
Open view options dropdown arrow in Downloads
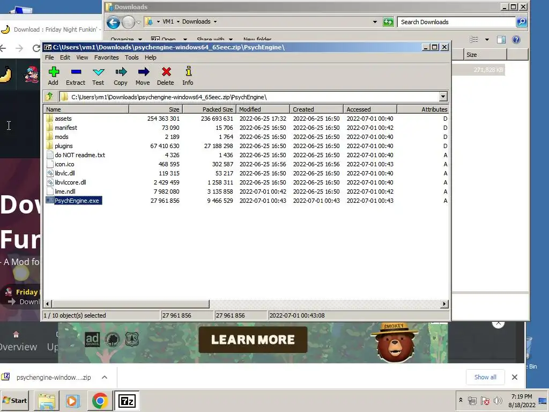[487, 40]
